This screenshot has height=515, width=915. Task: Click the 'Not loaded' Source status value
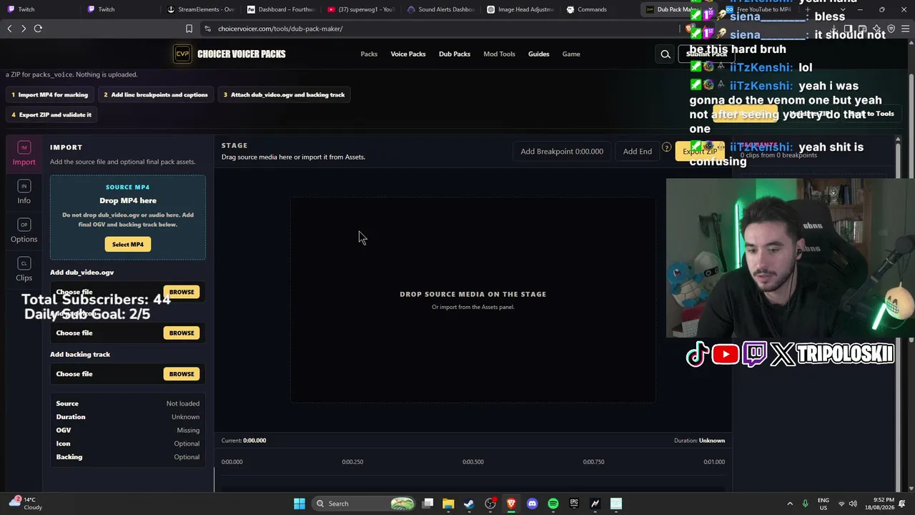[183, 403]
